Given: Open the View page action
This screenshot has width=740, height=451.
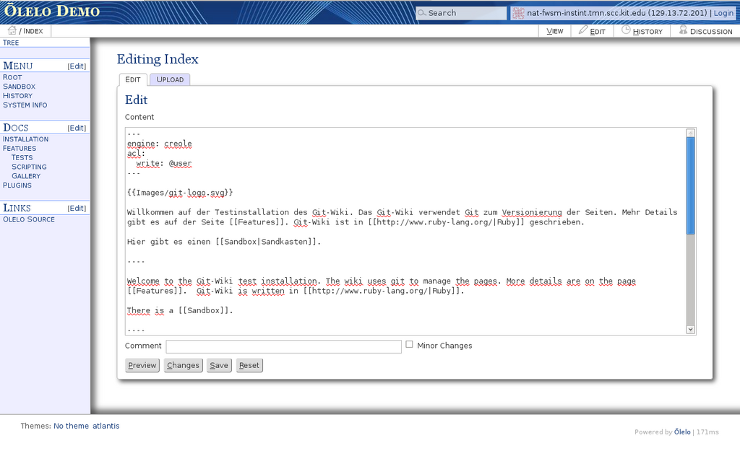Looking at the screenshot, I should click(555, 31).
